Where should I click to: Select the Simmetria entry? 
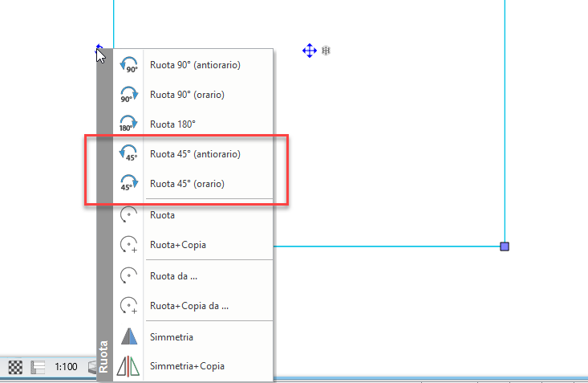[193, 336]
